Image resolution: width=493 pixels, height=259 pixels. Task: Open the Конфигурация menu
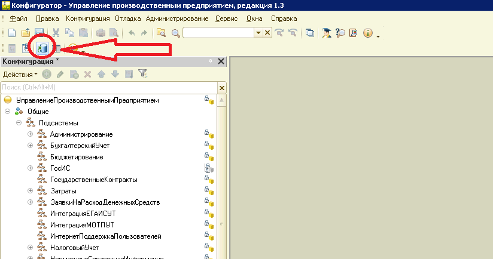pos(88,19)
